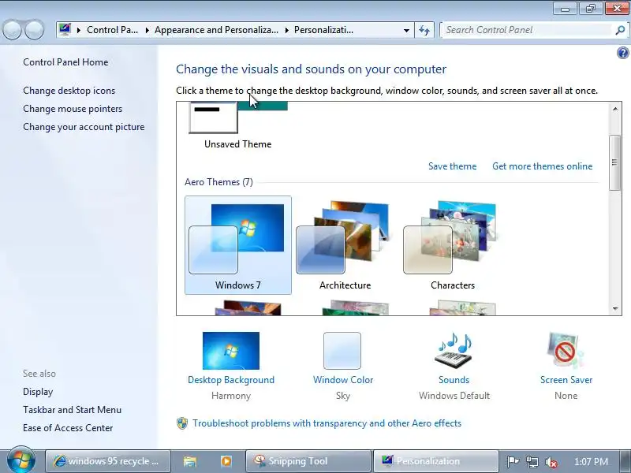Click the Screen Saver icon
This screenshot has width=631, height=473.
(566, 351)
